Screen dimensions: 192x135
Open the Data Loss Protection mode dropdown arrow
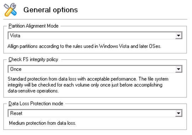click(179, 113)
